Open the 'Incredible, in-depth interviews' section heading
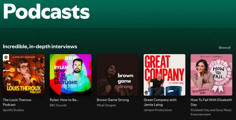 point(40,46)
